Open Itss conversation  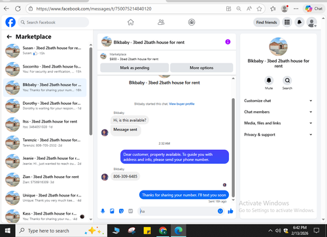click(x=45, y=124)
